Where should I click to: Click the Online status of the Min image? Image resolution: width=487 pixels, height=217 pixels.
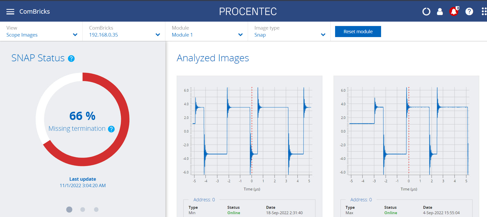[x=234, y=213]
